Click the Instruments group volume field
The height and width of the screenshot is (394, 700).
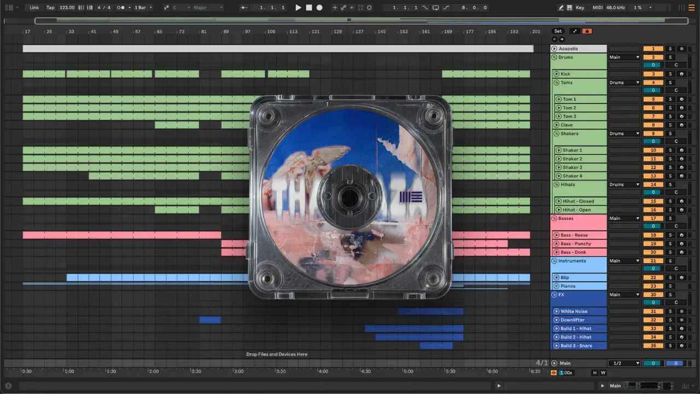tap(652, 269)
